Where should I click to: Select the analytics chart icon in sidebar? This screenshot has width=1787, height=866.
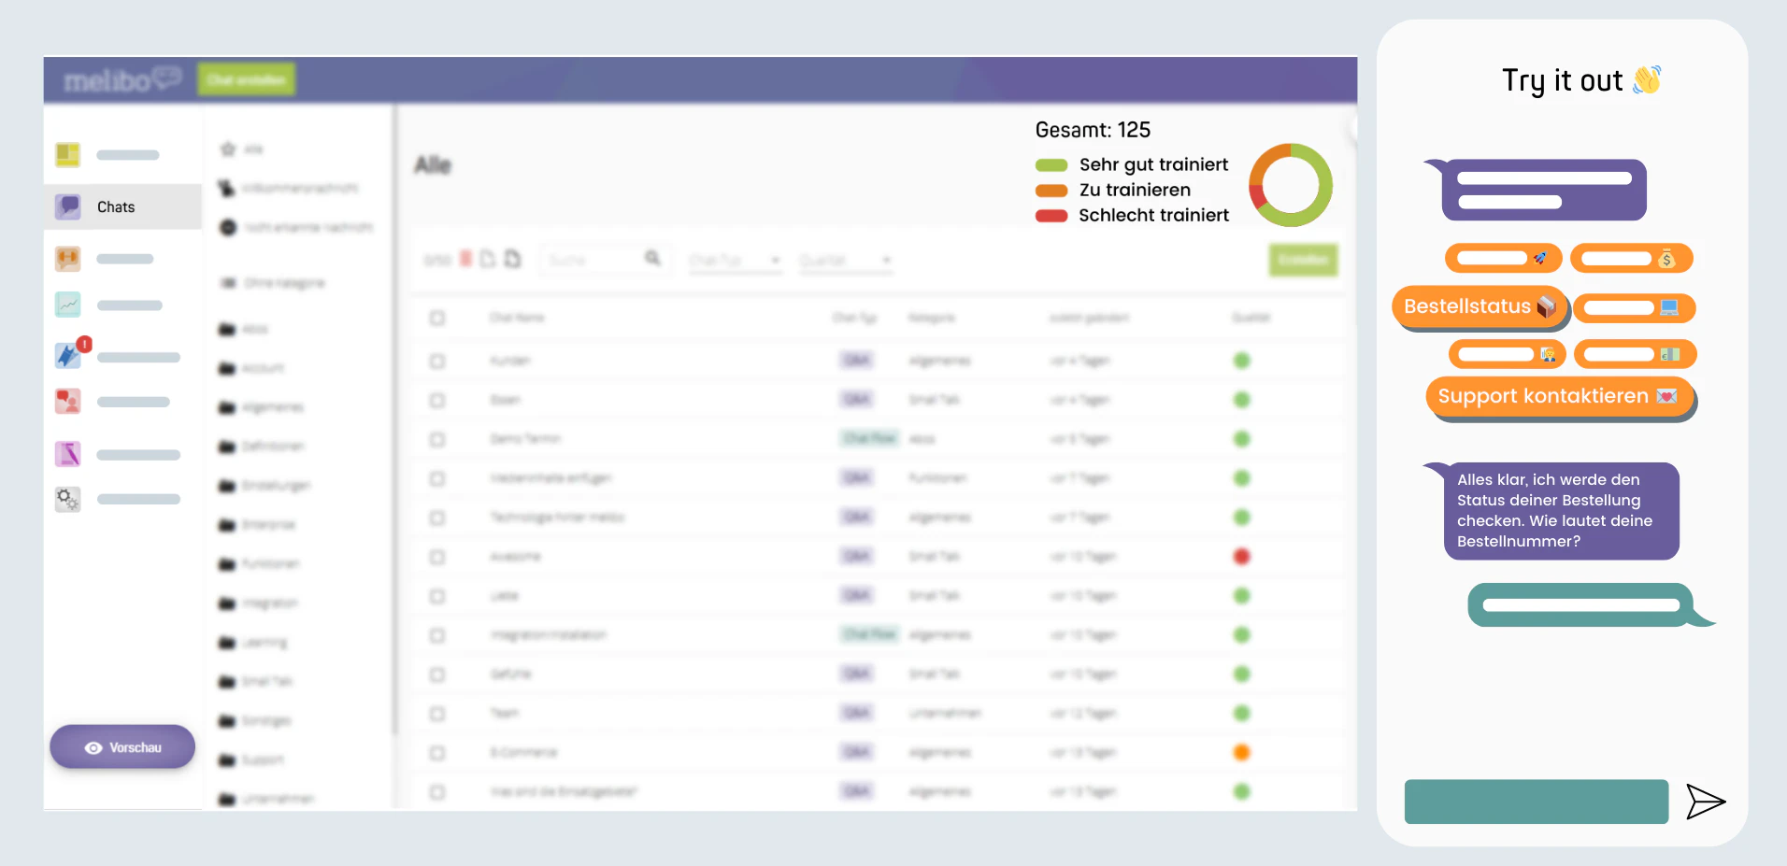(67, 305)
